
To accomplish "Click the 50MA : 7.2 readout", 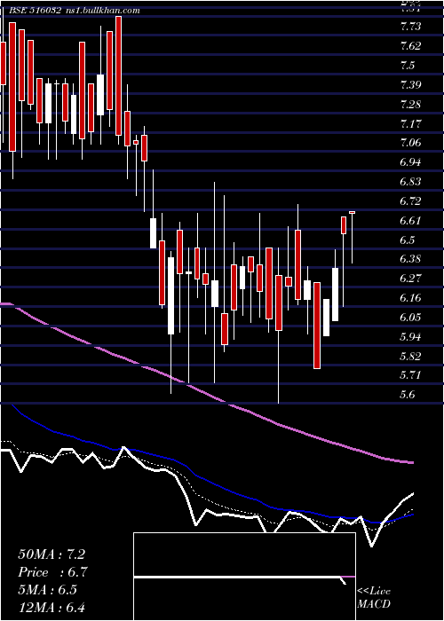I will point(52,554).
